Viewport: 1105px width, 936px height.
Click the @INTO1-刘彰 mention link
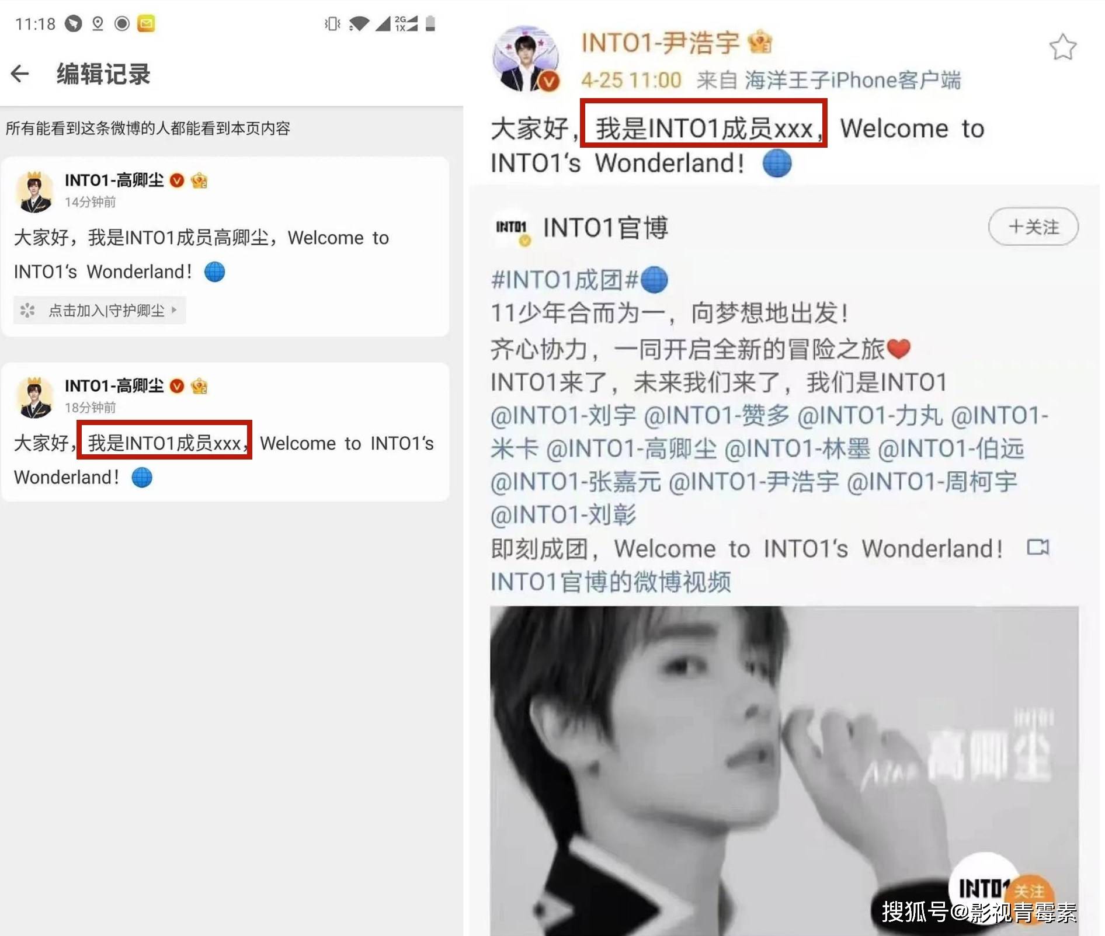click(564, 515)
